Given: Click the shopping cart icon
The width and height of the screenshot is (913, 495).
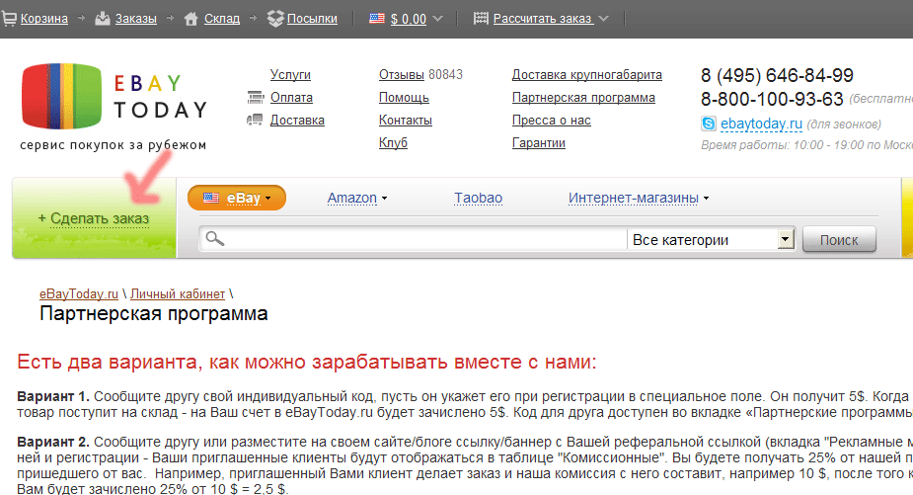Looking at the screenshot, I should (9, 19).
